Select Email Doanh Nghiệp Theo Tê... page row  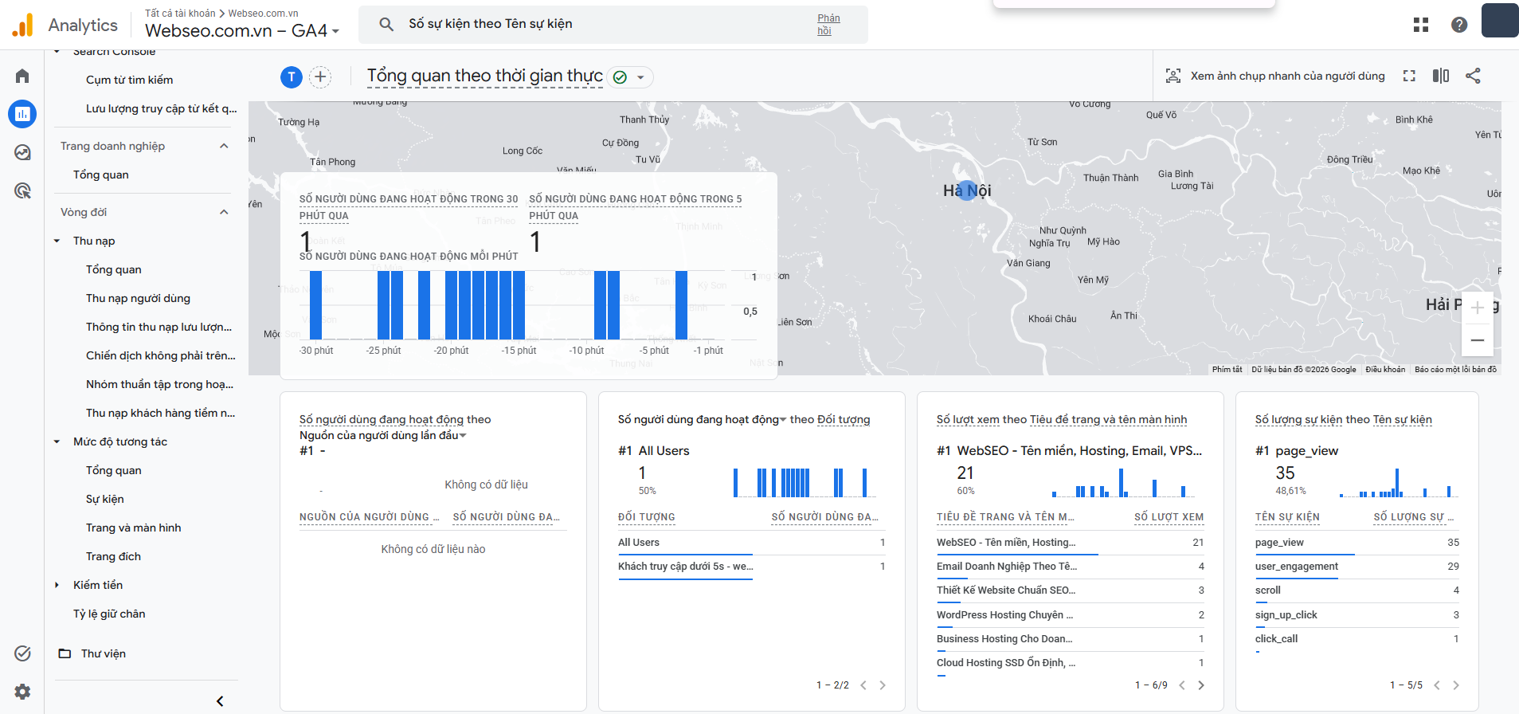tap(1071, 567)
